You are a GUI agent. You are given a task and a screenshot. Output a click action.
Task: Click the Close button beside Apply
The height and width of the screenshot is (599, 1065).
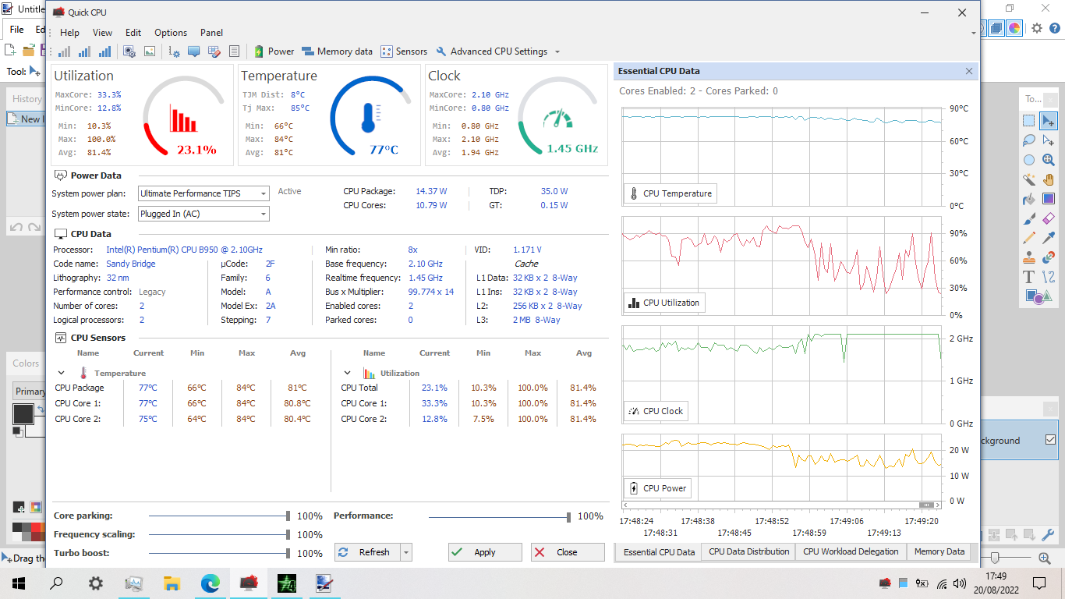[x=568, y=552]
